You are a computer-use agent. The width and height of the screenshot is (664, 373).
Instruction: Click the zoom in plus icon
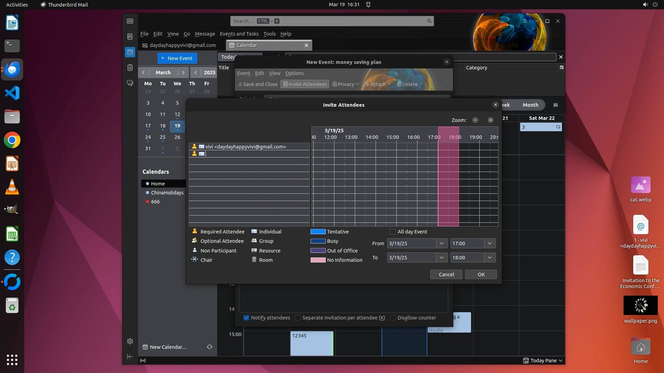(490, 120)
